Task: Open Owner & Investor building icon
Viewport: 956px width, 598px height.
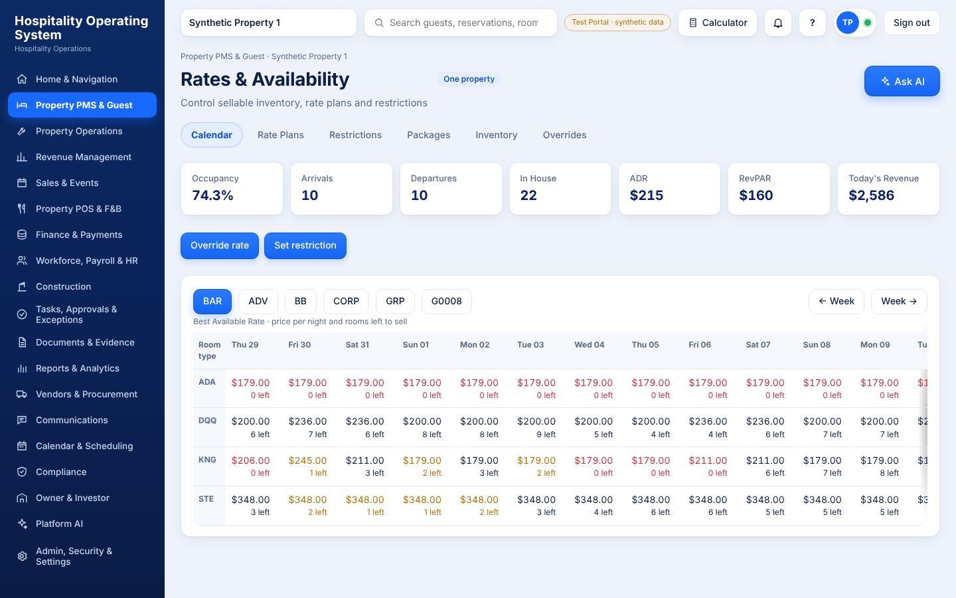Action: [22, 498]
